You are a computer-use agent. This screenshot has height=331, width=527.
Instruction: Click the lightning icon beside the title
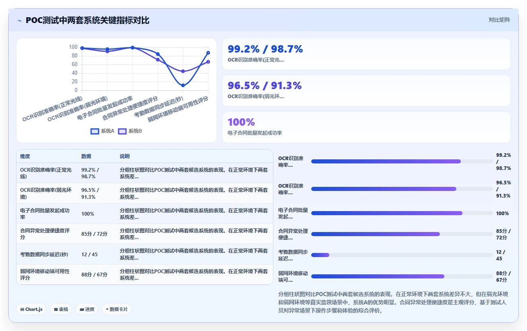pos(19,21)
